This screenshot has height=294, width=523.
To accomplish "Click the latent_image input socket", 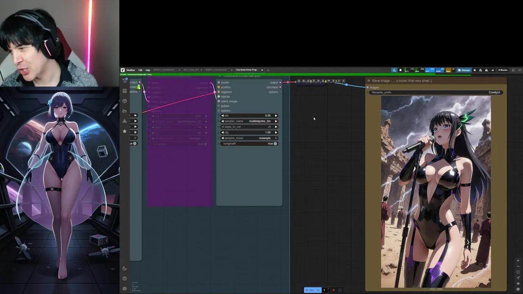I will tap(219, 101).
